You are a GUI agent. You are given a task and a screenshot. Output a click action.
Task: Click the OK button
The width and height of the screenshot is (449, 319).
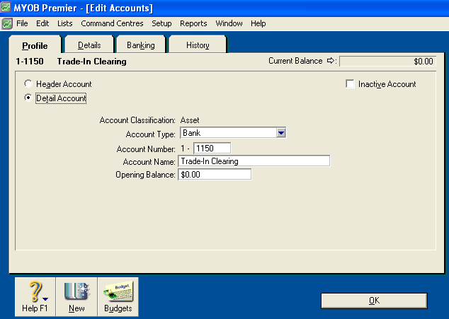click(x=374, y=301)
